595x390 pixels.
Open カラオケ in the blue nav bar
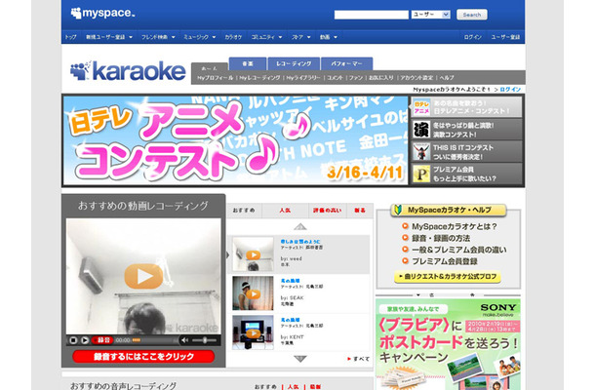pos(233,37)
